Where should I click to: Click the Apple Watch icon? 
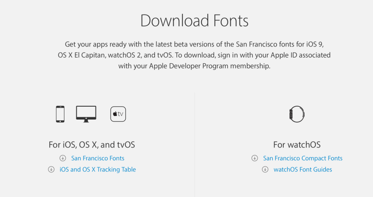[297, 114]
